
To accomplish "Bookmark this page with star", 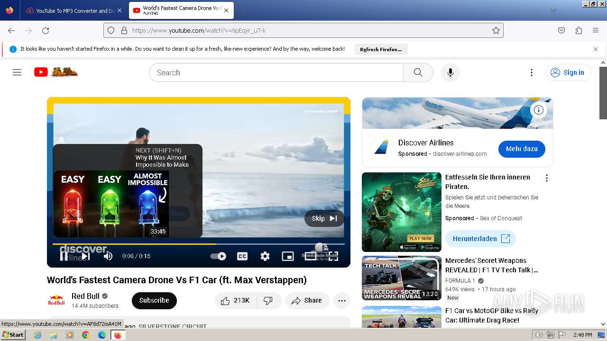I will [496, 30].
